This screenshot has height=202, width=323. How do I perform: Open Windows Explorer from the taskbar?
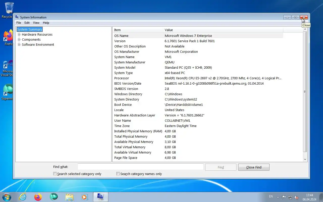pyautogui.click(x=69, y=197)
